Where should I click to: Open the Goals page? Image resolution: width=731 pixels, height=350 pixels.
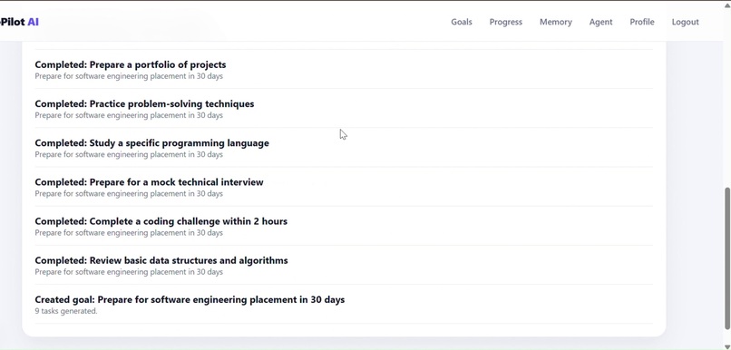pyautogui.click(x=461, y=22)
